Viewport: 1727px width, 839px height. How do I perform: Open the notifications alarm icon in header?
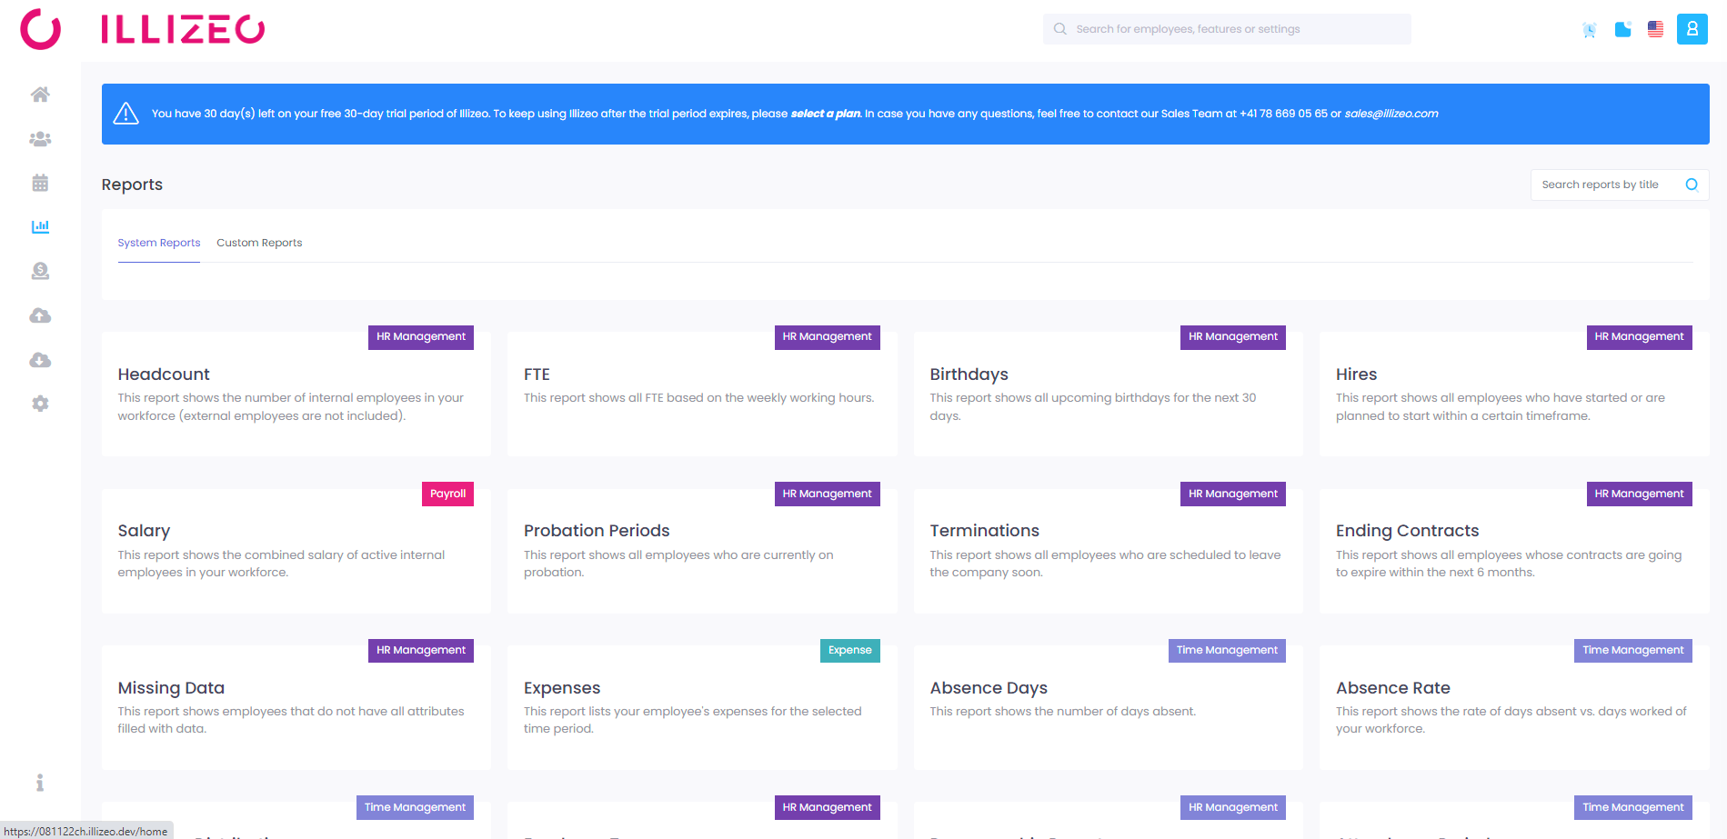(1590, 30)
